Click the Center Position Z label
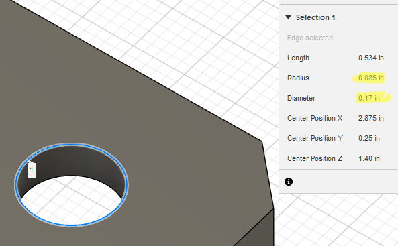398x246 pixels. click(315, 158)
